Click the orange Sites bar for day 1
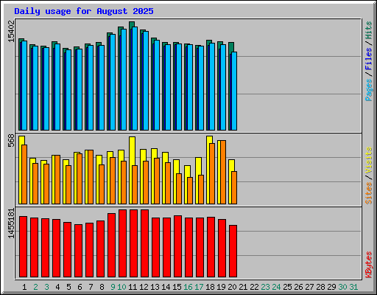 click(24, 174)
